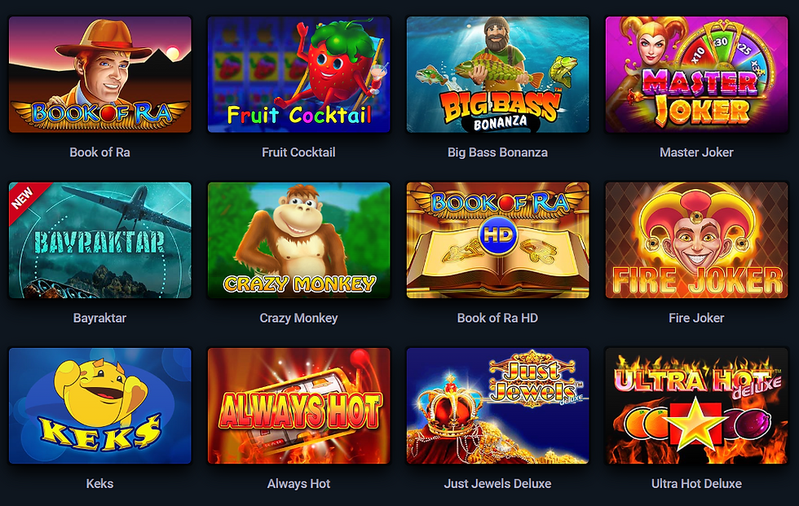Select the Book of Ra HD game image

pyautogui.click(x=498, y=240)
